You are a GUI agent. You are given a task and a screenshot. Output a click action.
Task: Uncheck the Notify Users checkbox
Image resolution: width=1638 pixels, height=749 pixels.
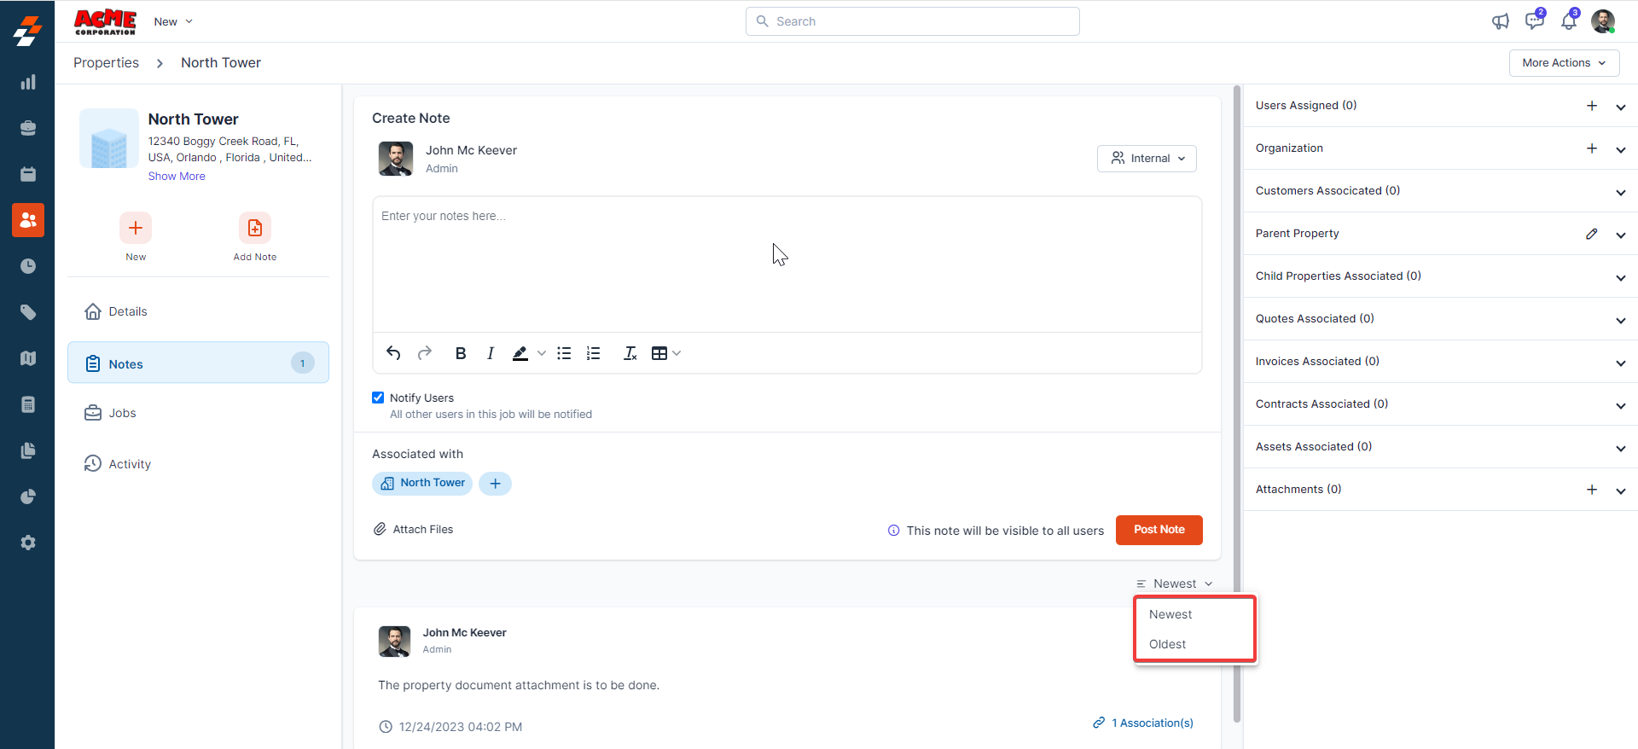point(378,398)
